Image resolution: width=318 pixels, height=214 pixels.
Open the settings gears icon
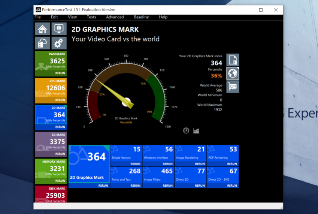[59, 43]
